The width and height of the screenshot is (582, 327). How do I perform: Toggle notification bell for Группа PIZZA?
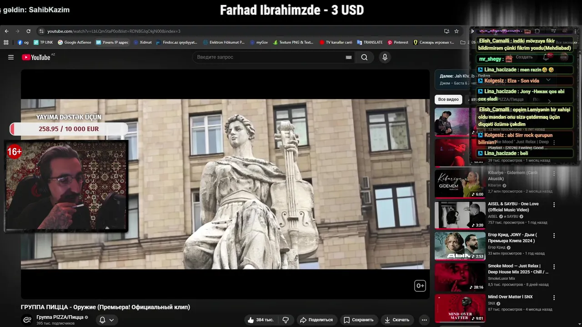(x=102, y=320)
